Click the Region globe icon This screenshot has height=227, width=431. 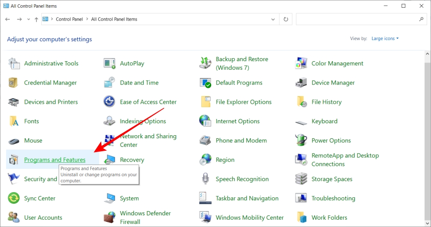pyautogui.click(x=205, y=160)
